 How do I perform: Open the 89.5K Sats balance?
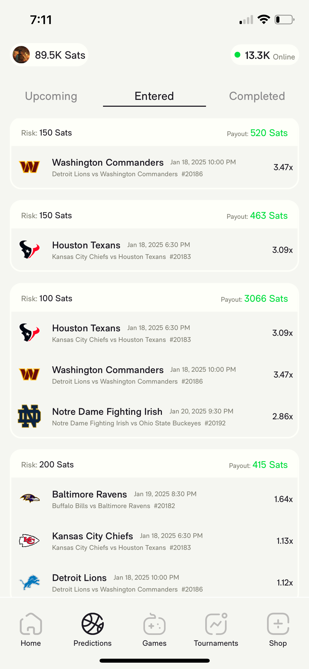click(x=60, y=55)
